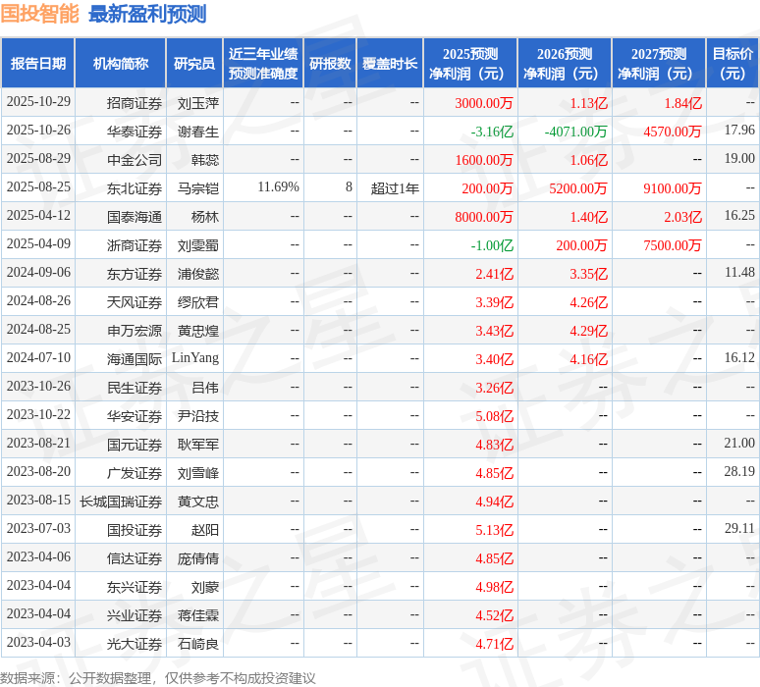Click the 2027预测净利润 column header
Screen dimensions: 760x687
click(658, 64)
